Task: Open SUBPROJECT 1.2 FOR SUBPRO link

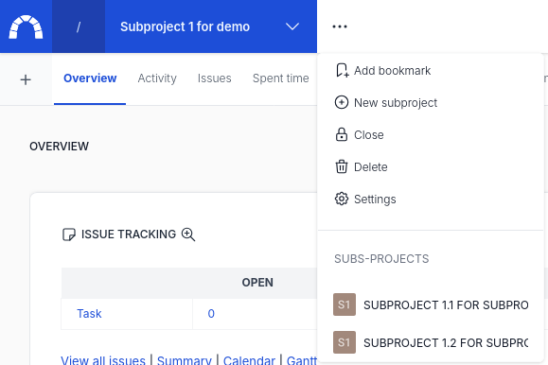Action: [x=446, y=342]
